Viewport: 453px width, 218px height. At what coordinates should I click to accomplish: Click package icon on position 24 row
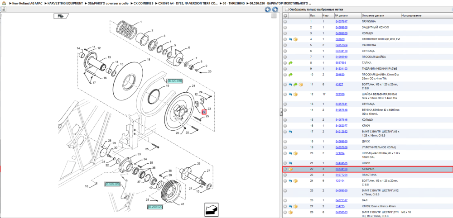point(295,181)
